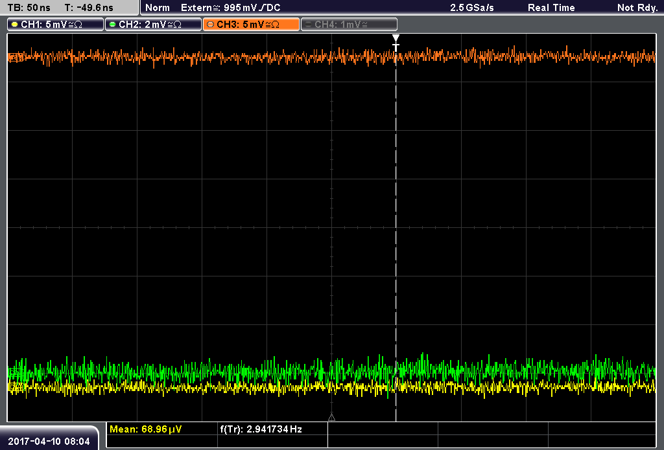Image resolution: width=664 pixels, height=450 pixels.
Task: Enable the greyed-out CH4: 1 mV tab
Action: point(349,25)
